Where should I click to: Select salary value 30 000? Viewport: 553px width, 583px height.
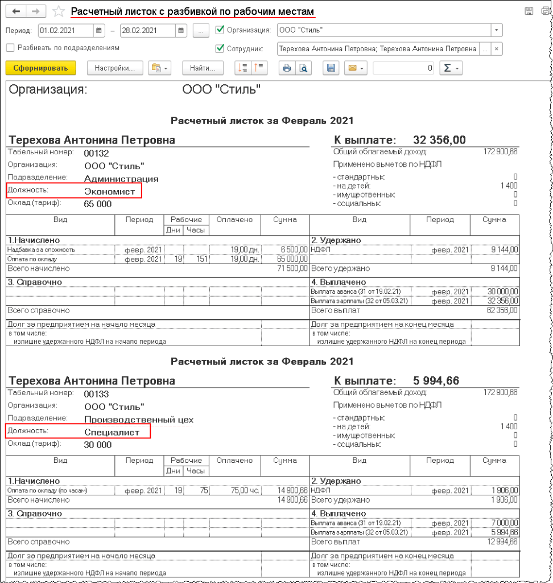pos(97,445)
